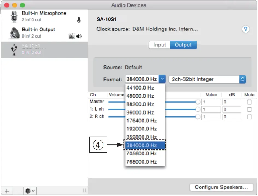Toggle Mute checkbox for 2: R ch

pyautogui.click(x=249, y=117)
